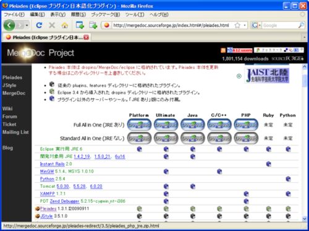The width and height of the screenshot is (309, 231).
Task: Click the RSS feed icon in the header
Action: pos(223,51)
